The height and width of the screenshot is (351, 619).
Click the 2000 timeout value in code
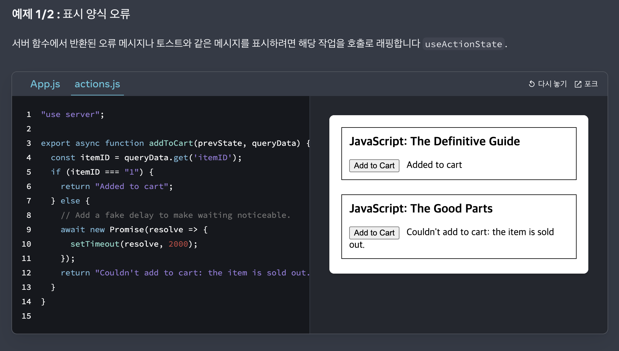[178, 244]
